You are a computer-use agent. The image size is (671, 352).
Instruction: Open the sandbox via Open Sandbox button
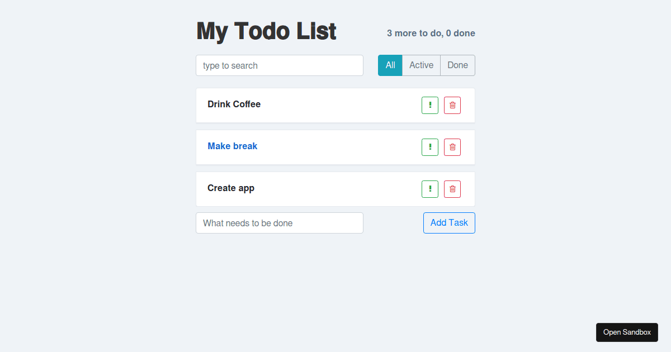(627, 332)
